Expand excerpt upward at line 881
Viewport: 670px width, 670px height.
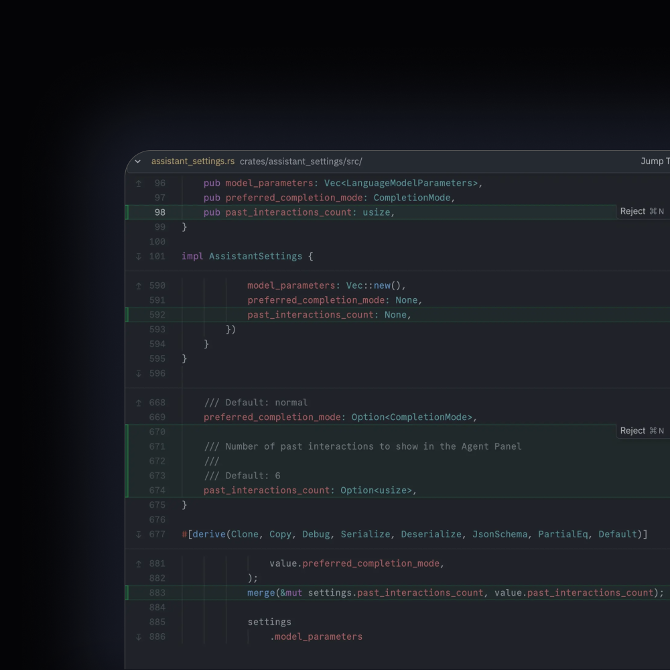pos(139,563)
